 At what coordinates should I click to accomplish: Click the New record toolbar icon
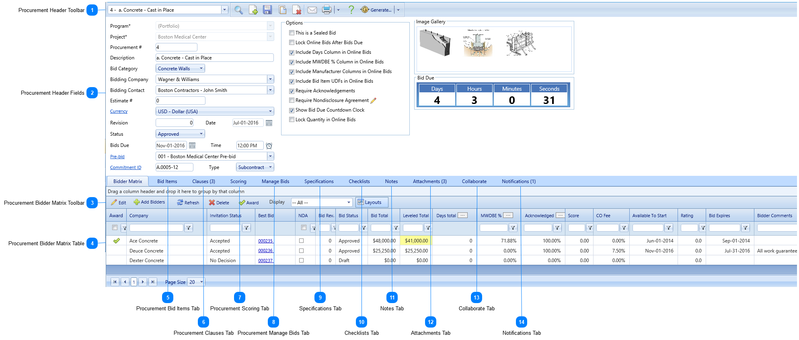click(x=253, y=10)
